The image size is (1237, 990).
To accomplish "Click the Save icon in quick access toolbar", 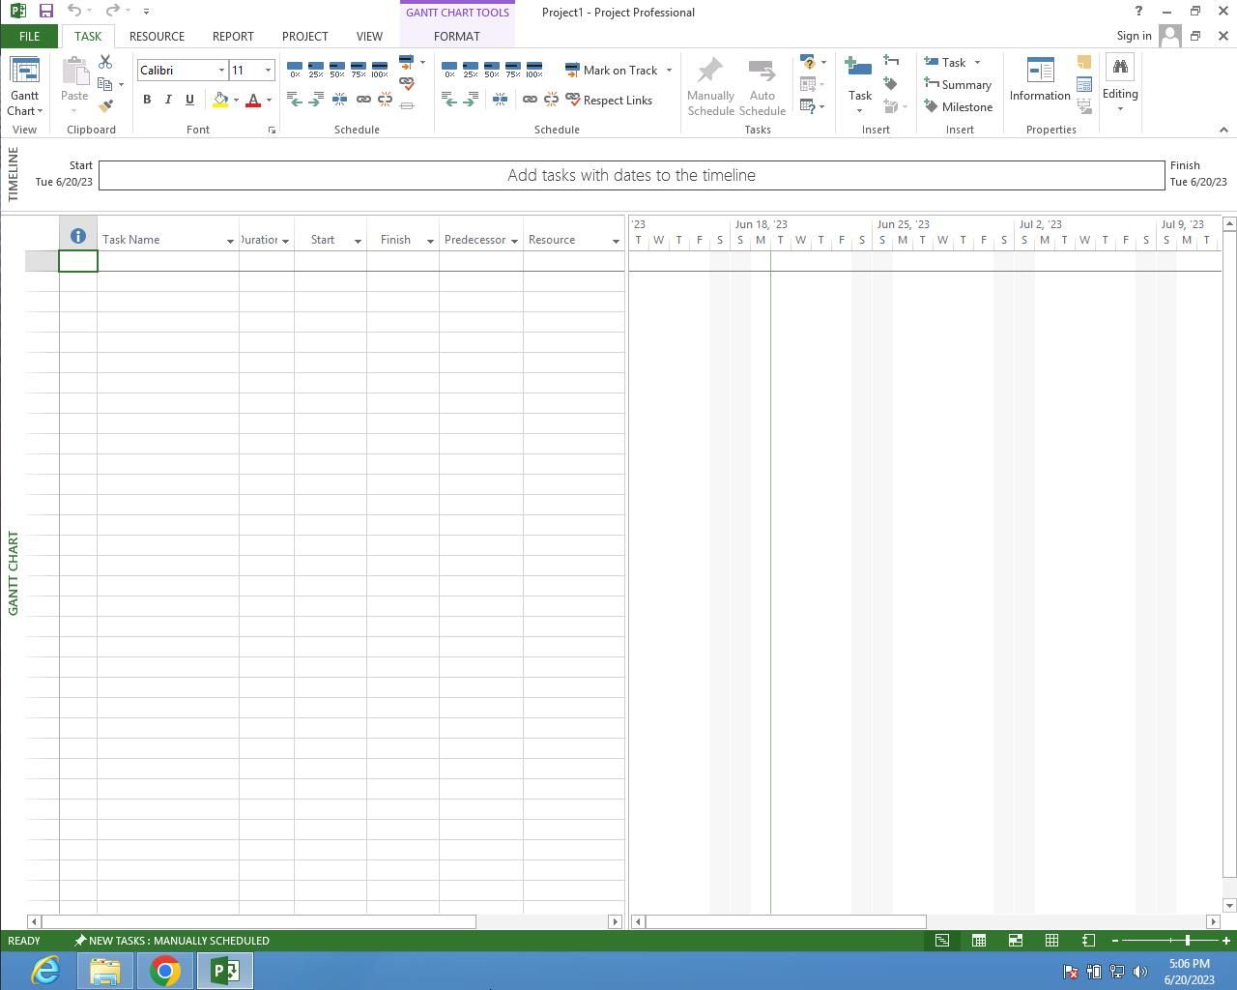I will 45,12.
